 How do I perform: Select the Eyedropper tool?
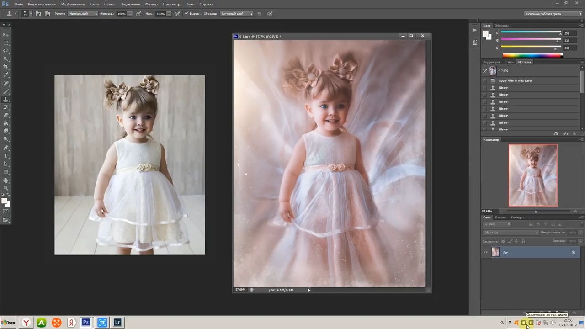(6, 75)
